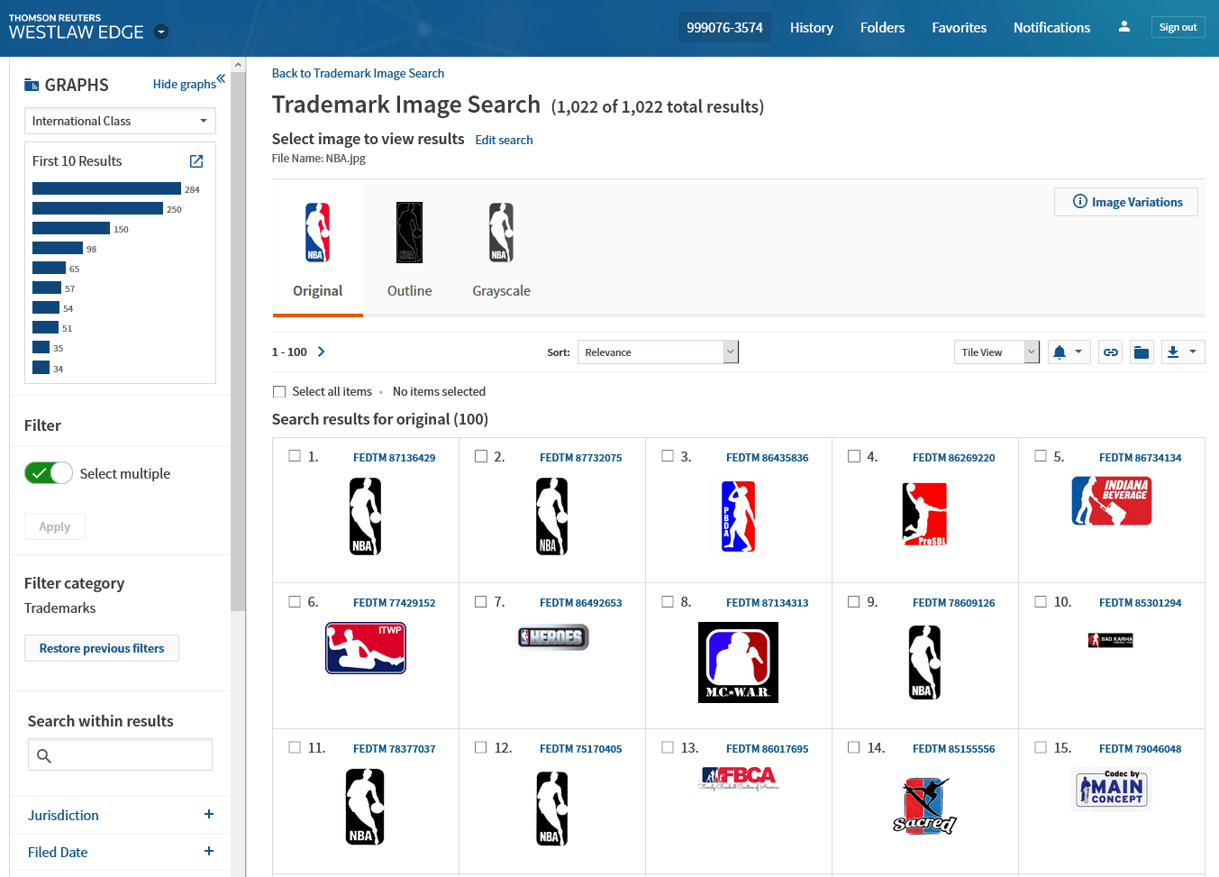The height and width of the screenshot is (877, 1219).
Task: Open the Westlaw Edge product switcher arrow
Action: pyautogui.click(x=161, y=32)
